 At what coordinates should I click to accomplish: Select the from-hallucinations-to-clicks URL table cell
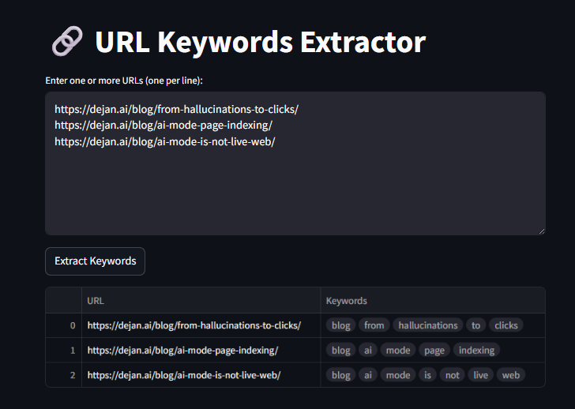tap(201, 325)
